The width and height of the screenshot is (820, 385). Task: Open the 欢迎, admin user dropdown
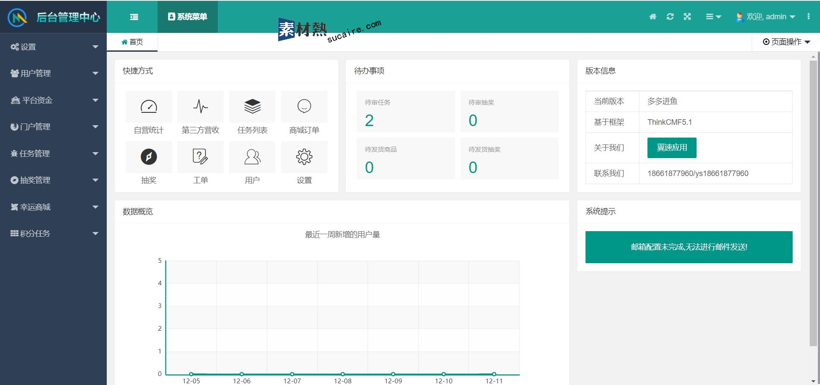pos(765,17)
